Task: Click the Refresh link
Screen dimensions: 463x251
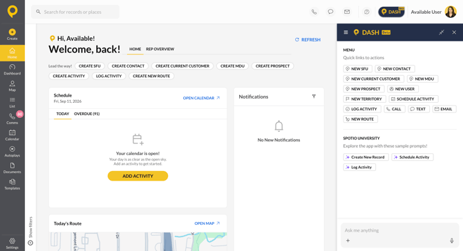Action: (x=308, y=39)
